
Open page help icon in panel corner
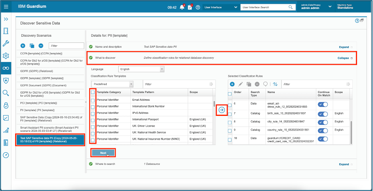(x=357, y=21)
